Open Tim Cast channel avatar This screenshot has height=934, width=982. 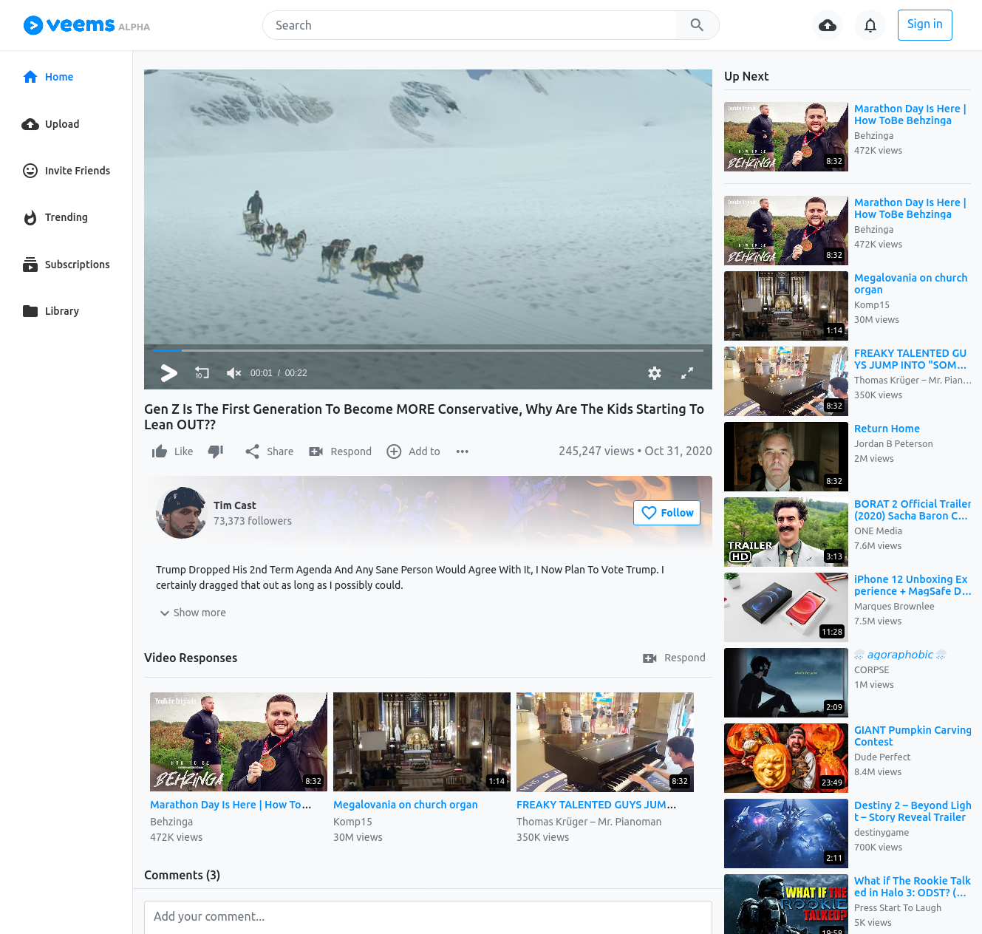pos(181,513)
